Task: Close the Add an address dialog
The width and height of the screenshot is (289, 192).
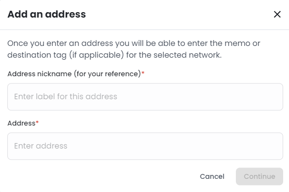Action: pos(277,14)
